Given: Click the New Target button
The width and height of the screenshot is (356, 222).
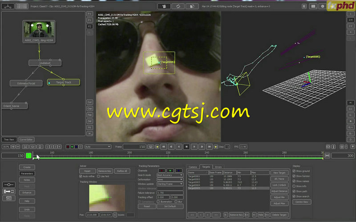Looking at the screenshot, I should [x=279, y=173].
